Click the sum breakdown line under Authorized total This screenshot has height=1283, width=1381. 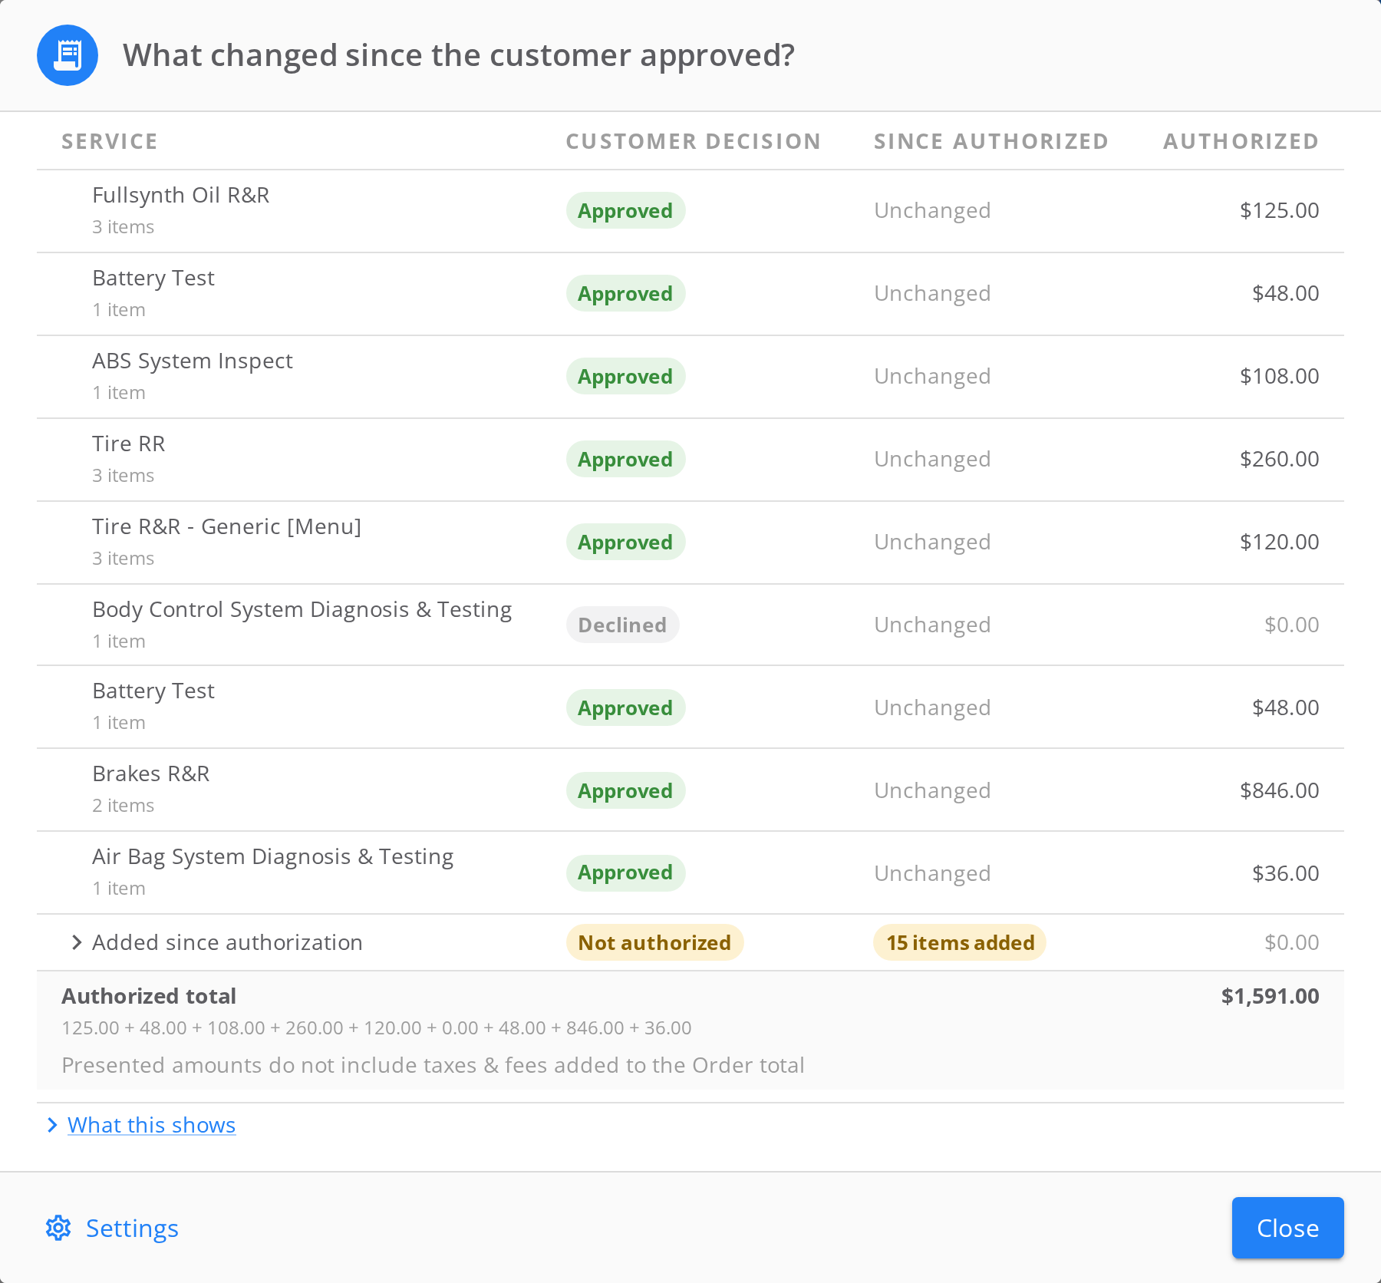[x=377, y=1027]
